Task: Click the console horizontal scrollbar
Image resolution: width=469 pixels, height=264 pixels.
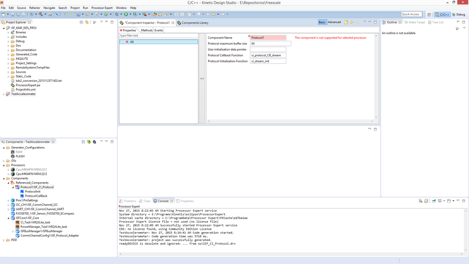Action: (x=292, y=254)
